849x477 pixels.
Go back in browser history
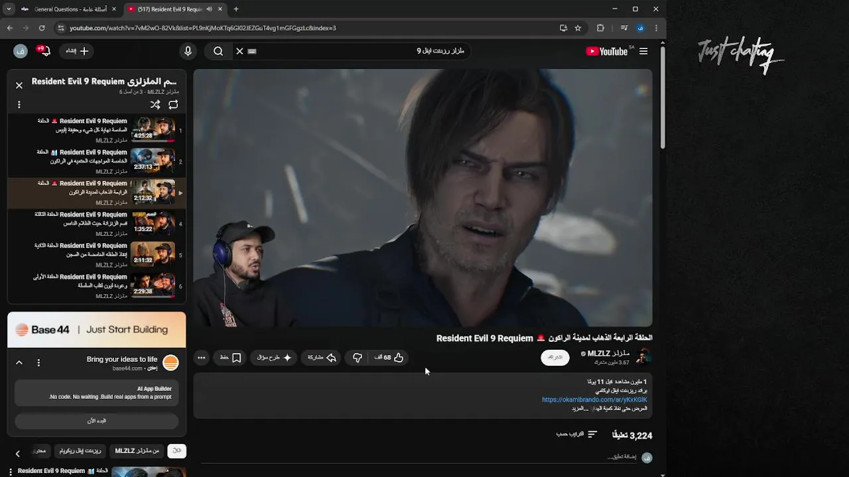pos(9,28)
